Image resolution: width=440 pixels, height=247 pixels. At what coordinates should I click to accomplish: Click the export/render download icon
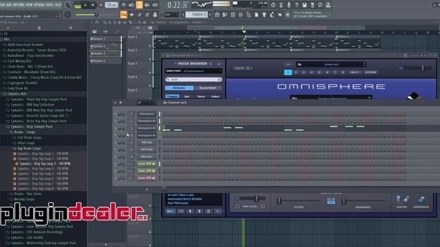328,5
